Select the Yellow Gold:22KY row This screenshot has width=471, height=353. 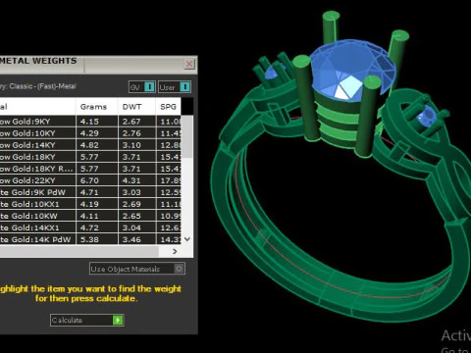(x=90, y=180)
